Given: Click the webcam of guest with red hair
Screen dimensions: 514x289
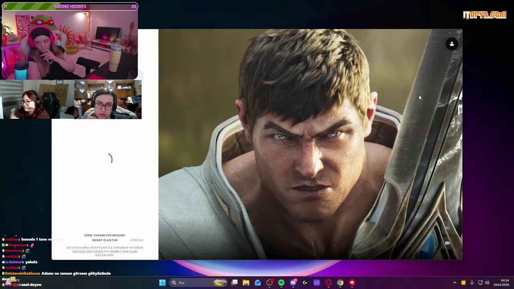Looking at the screenshot, I should point(37,99).
